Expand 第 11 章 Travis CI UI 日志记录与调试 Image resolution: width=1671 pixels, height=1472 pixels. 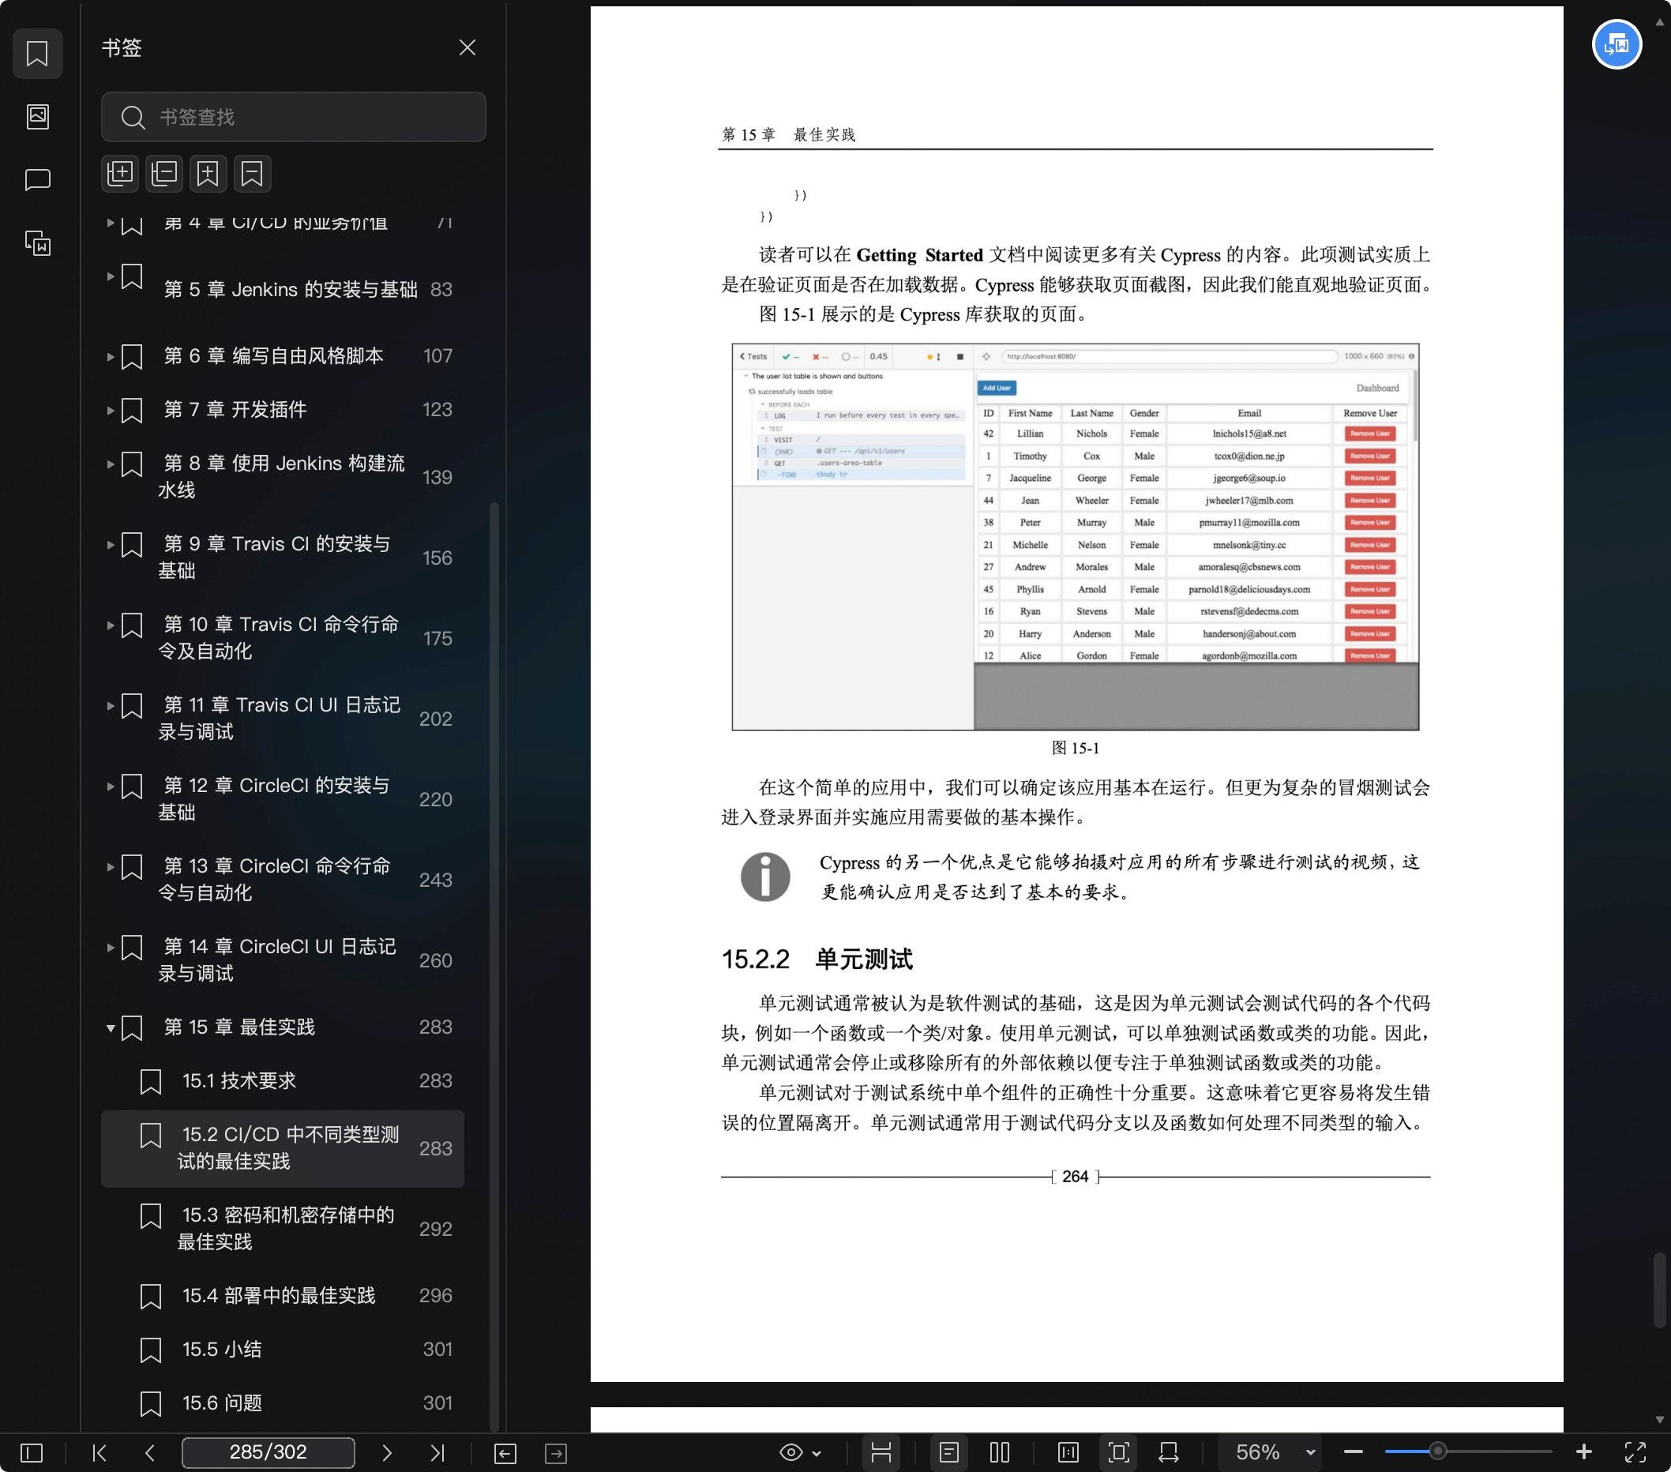[x=110, y=705]
